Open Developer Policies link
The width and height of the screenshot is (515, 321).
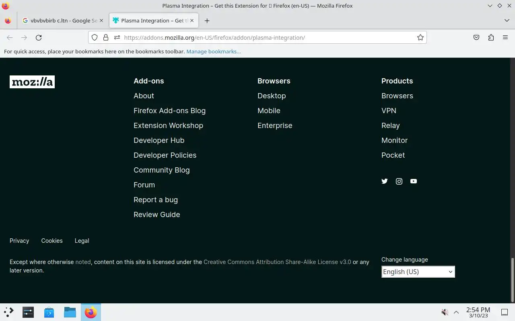pyautogui.click(x=165, y=155)
